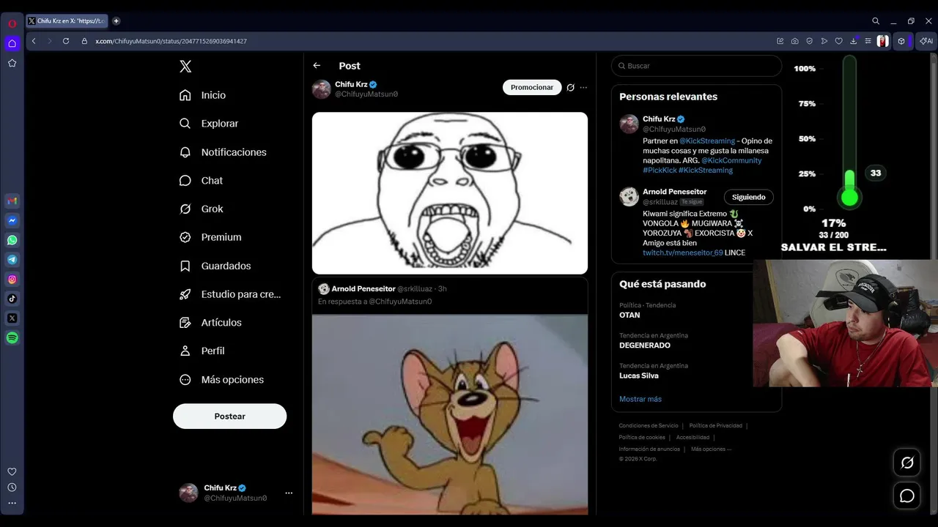Open the Jerry mouse reply image
The image size is (938, 527).
tap(450, 414)
